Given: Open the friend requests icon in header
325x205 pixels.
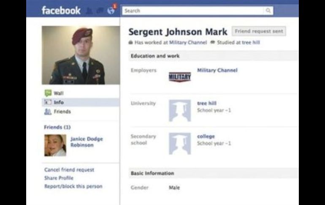Looking at the screenshot, I should (89, 11).
